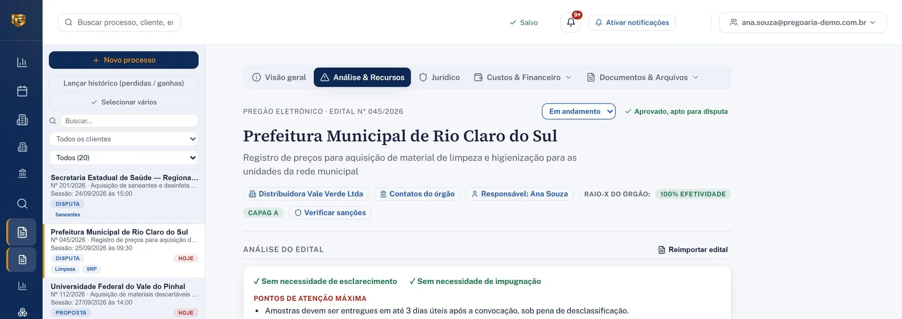The height and width of the screenshot is (319, 902).
Task: Click the checkmark icon beside Salvo
Action: [513, 22]
